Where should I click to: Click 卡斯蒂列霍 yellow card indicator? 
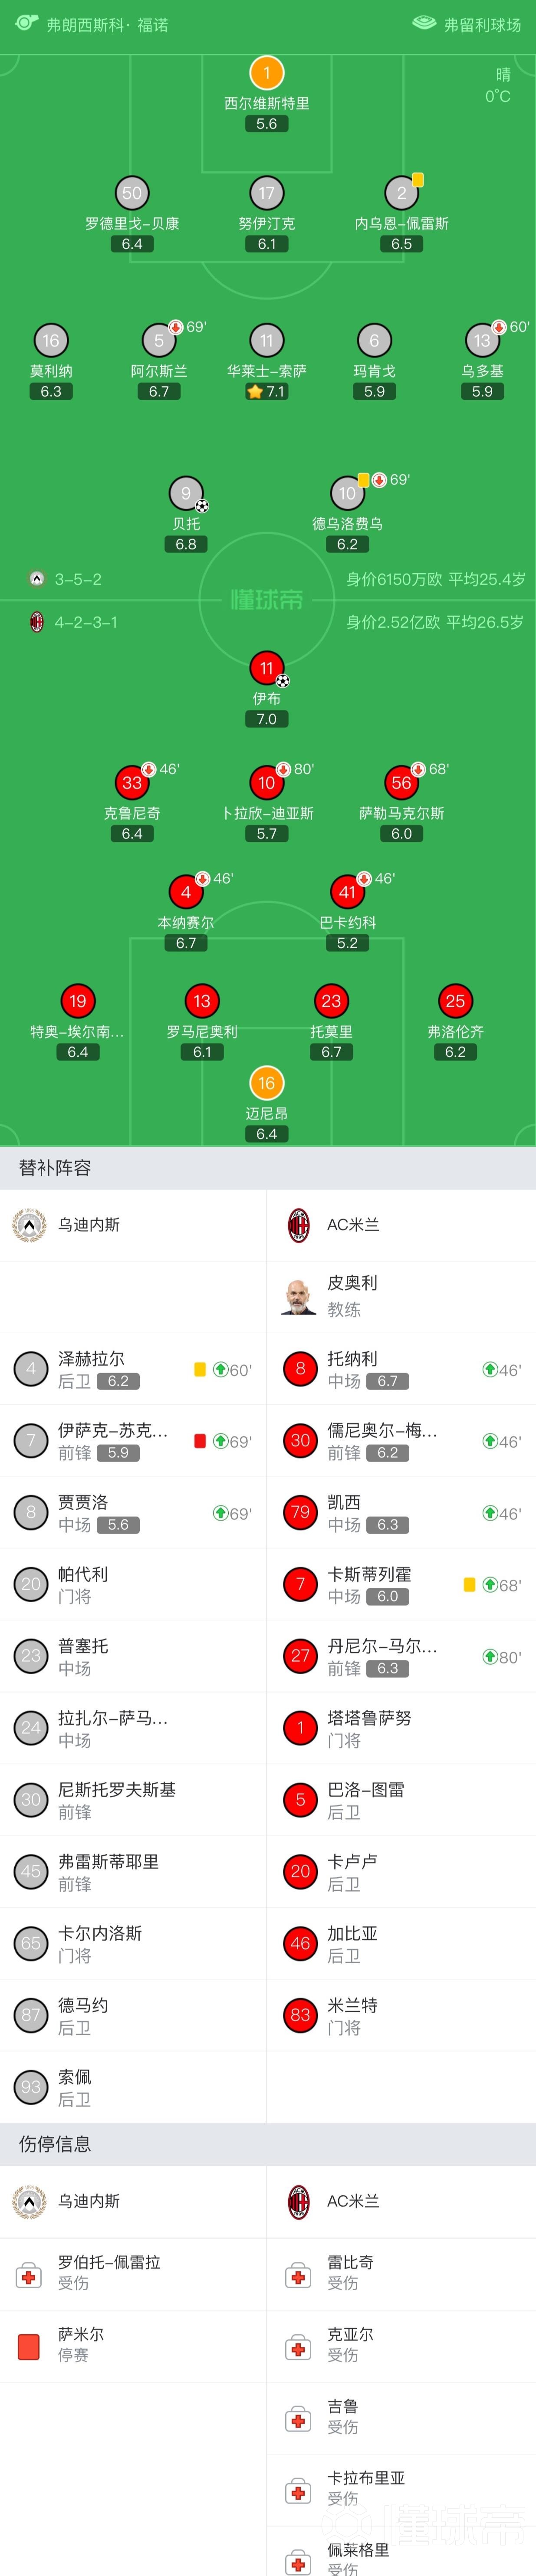[x=469, y=1584]
